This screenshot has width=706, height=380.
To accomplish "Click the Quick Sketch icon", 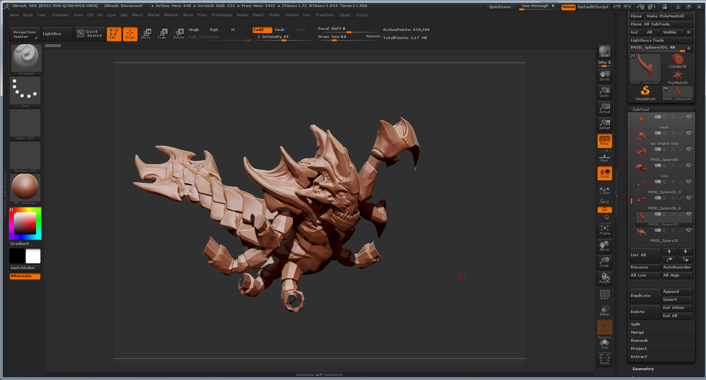I will click(x=90, y=34).
